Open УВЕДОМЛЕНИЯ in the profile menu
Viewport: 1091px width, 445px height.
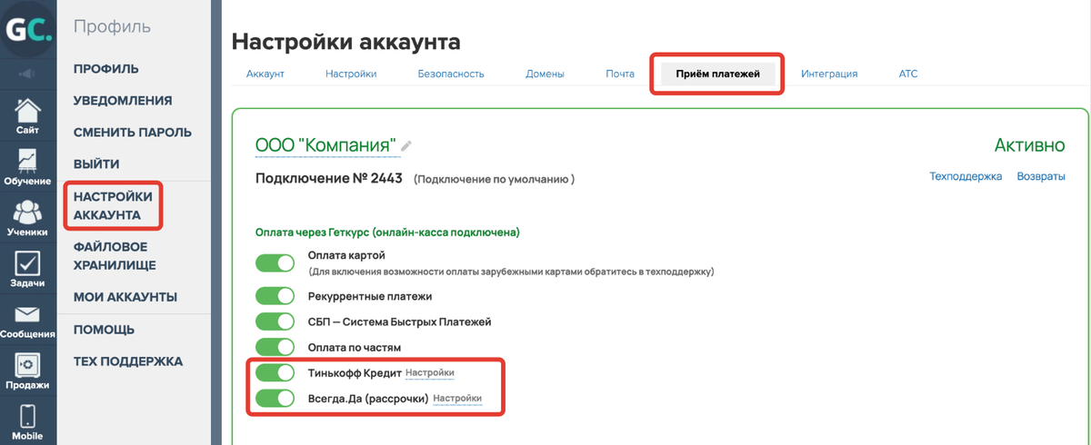(123, 100)
